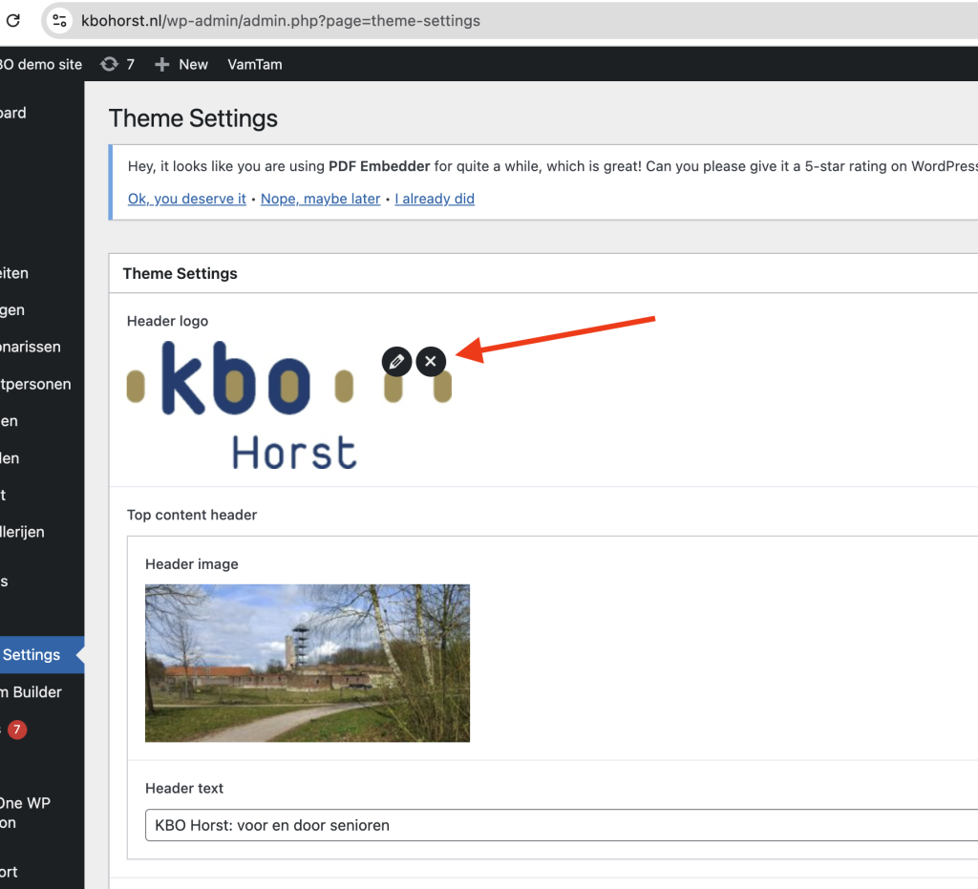Viewport: 978px width, 889px height.
Task: Click the Header text input field
Action: (x=562, y=825)
